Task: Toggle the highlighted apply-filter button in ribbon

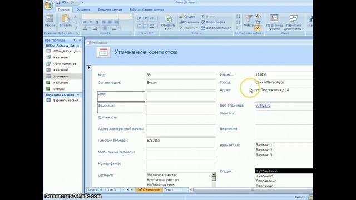Action: (258, 28)
